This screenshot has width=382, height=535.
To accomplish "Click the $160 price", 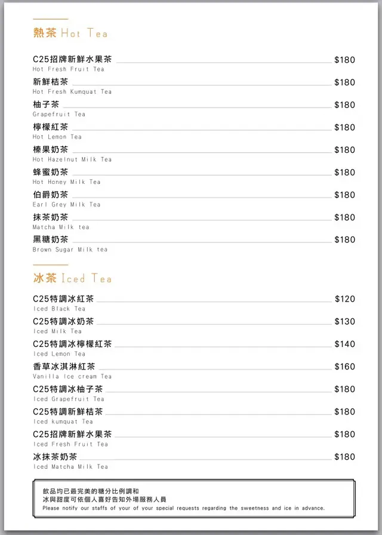I will click(344, 367).
